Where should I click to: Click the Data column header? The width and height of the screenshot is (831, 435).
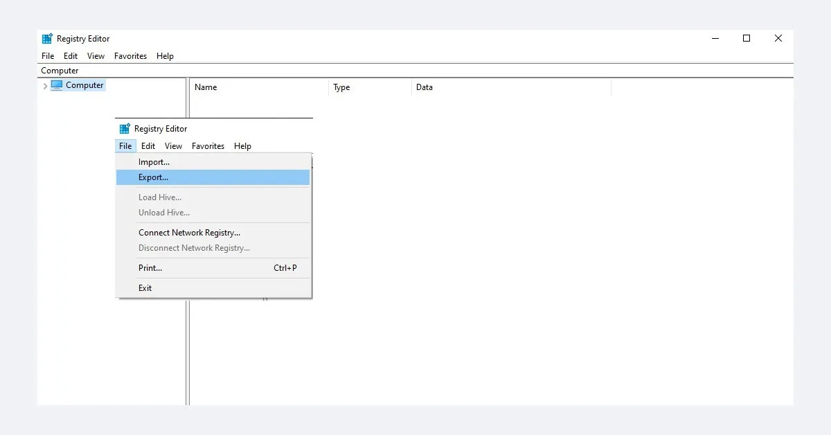424,87
